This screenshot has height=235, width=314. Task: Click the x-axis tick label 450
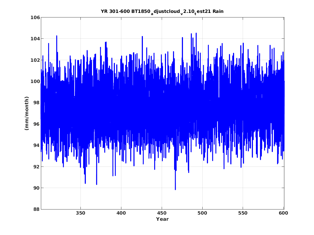[x=162, y=213]
